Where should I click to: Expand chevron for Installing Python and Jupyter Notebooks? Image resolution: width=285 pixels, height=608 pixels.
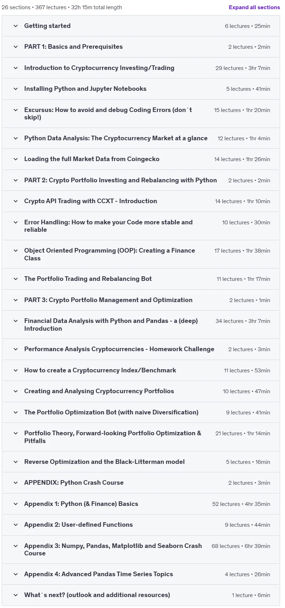coord(16,89)
